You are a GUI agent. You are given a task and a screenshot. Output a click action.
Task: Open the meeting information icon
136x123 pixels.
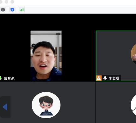pyautogui.click(x=3, y=10)
